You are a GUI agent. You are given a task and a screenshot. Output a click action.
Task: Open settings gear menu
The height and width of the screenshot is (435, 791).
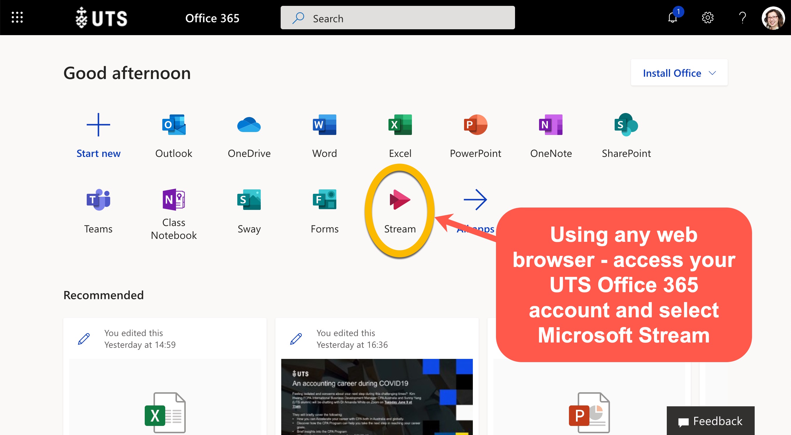[708, 18]
